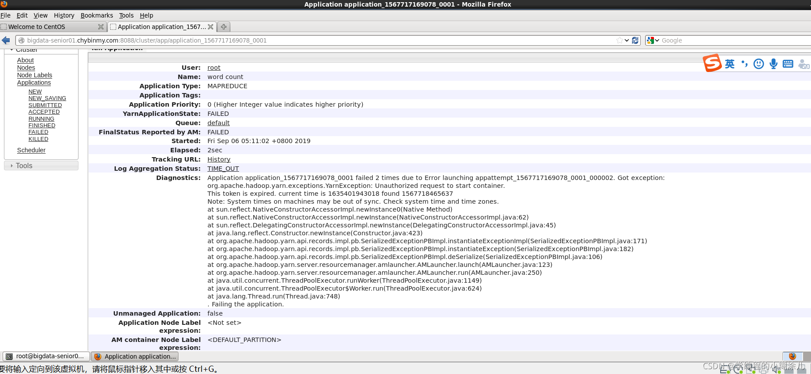Image resolution: width=811 pixels, height=374 pixels.
Task: Expand the Tools sidebar section
Action: coord(41,165)
